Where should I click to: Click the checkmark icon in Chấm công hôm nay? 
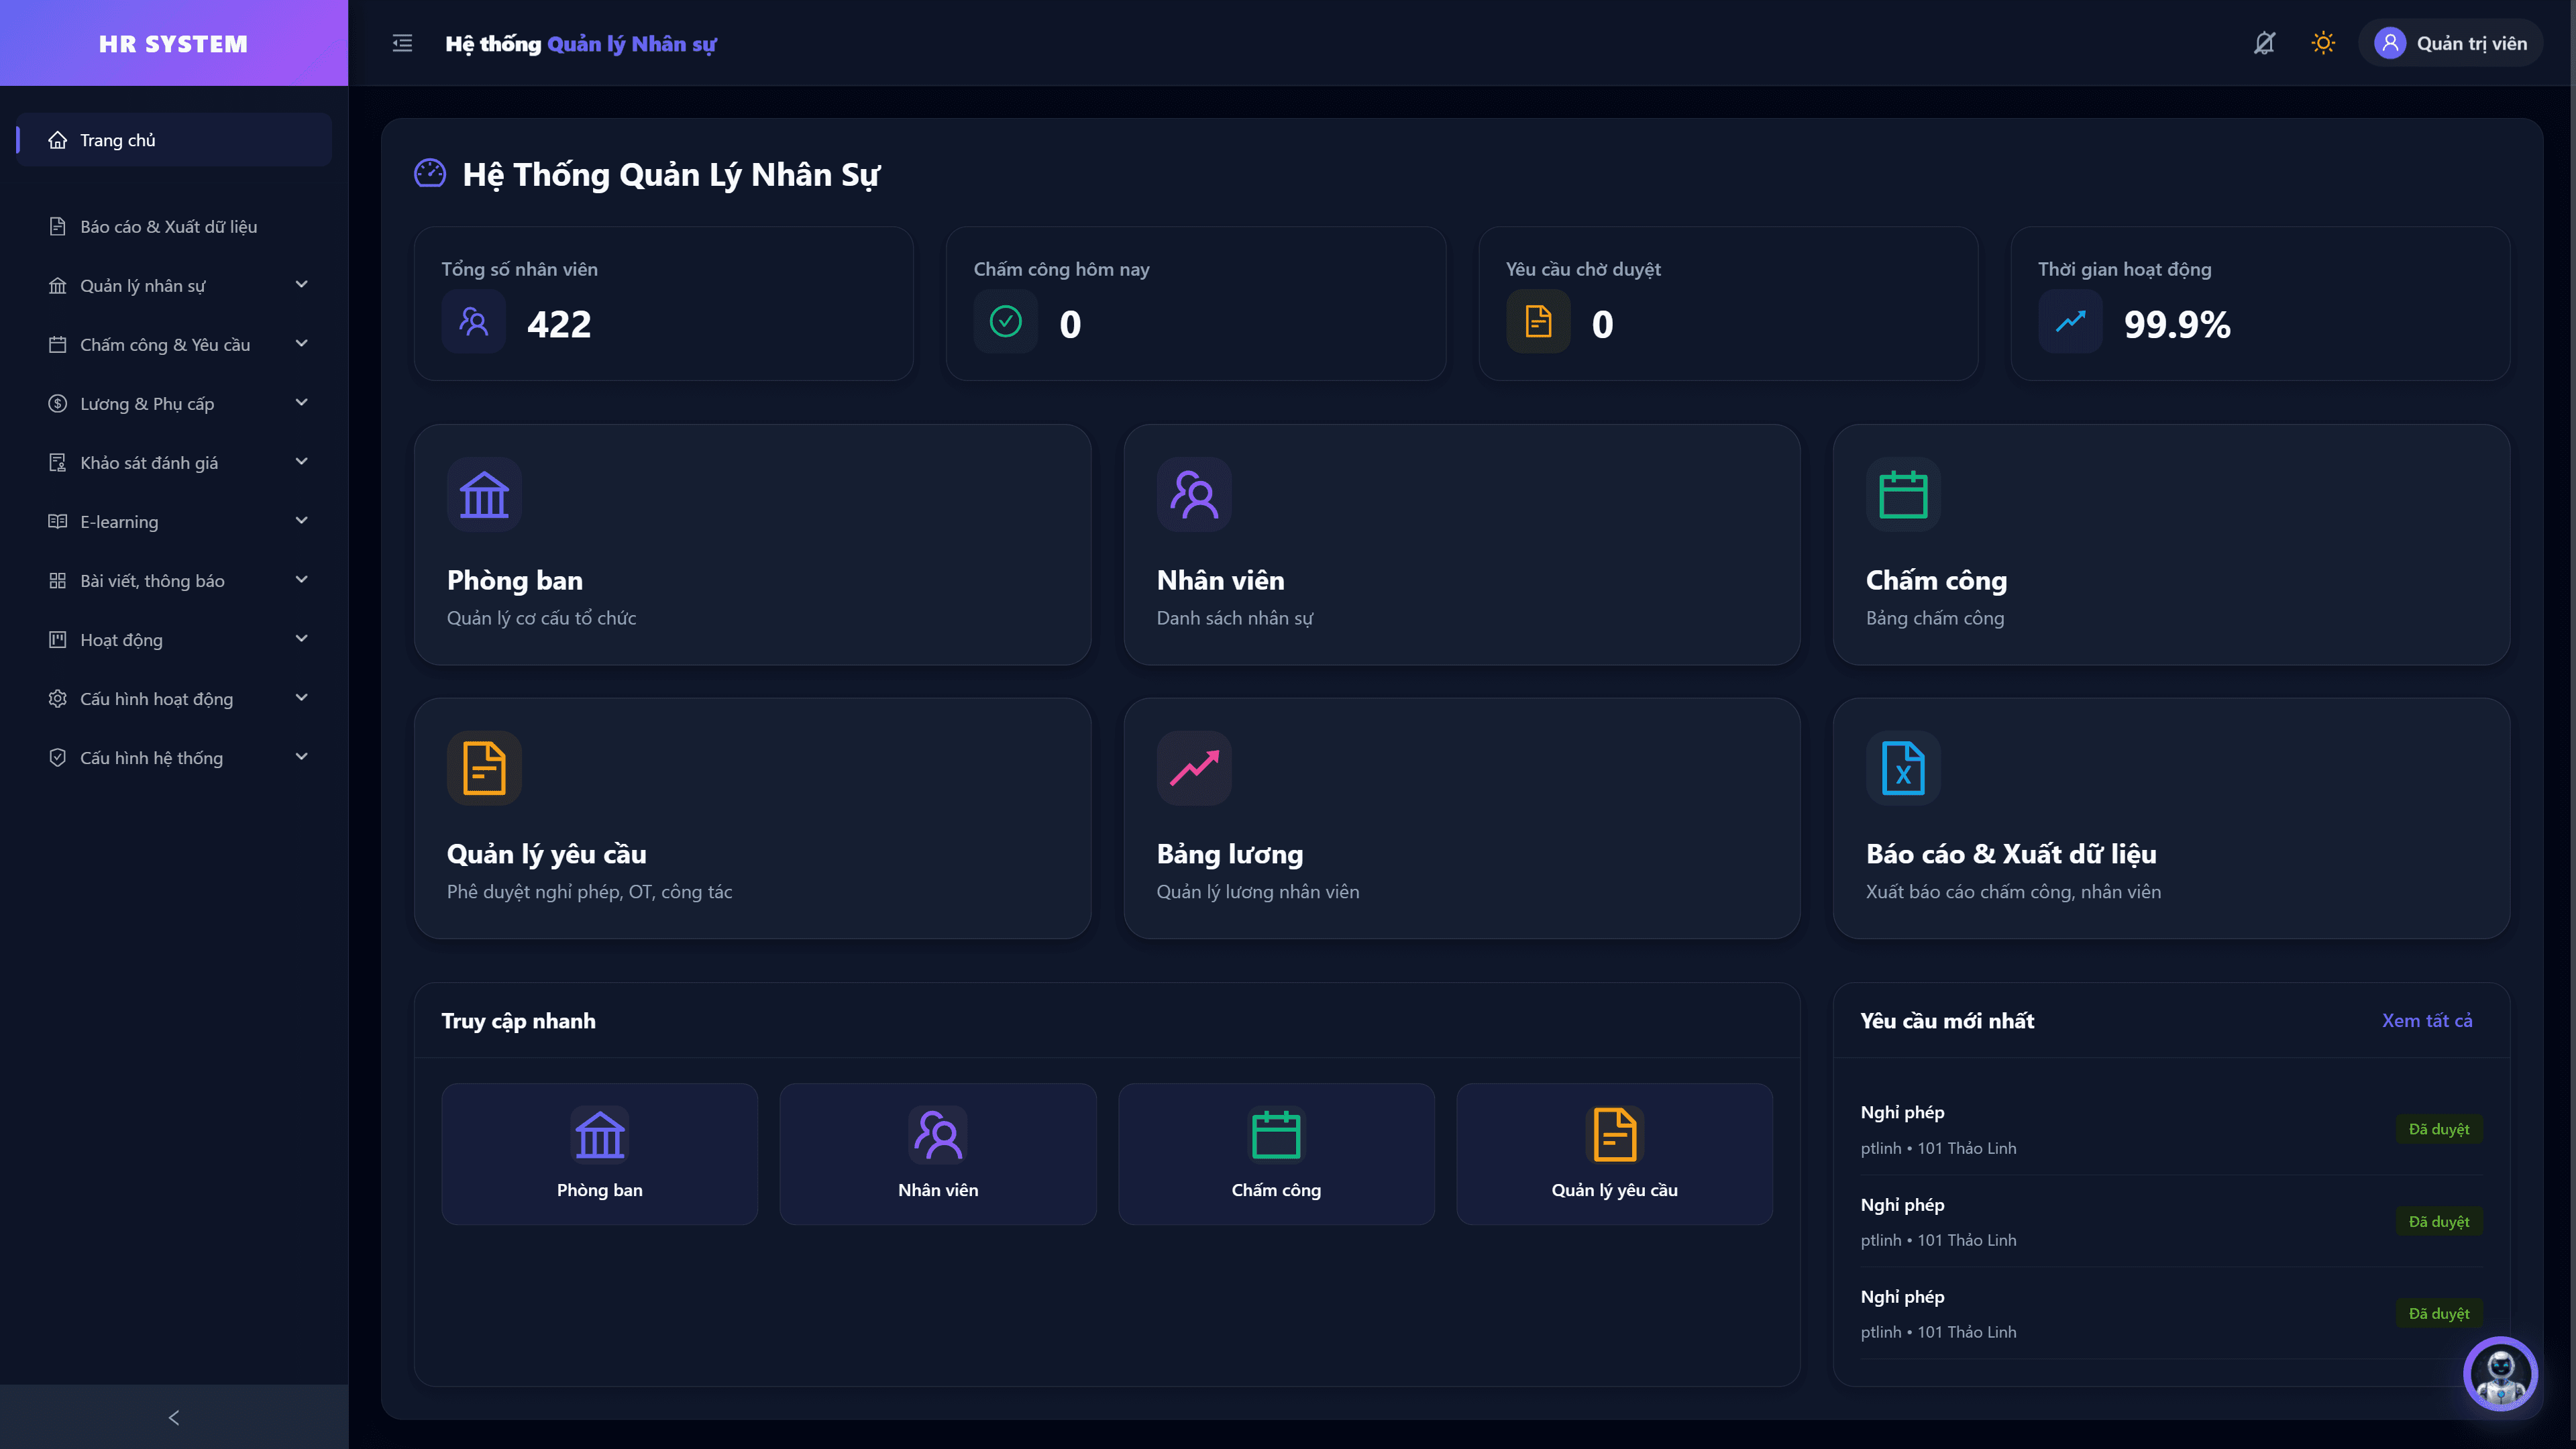pyautogui.click(x=1006, y=322)
